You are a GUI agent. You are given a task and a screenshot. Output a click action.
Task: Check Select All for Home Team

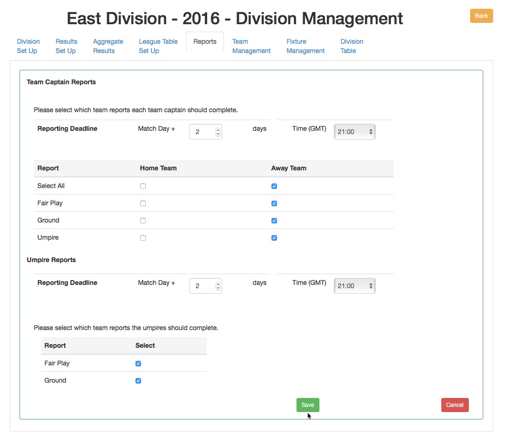tap(143, 186)
